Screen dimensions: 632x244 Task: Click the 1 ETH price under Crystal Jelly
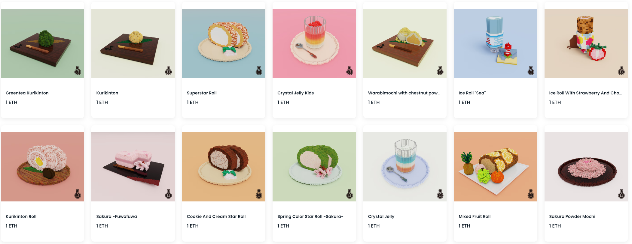374,226
